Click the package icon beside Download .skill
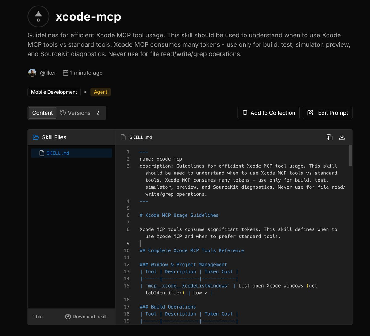370x336 pixels. (x=68, y=317)
